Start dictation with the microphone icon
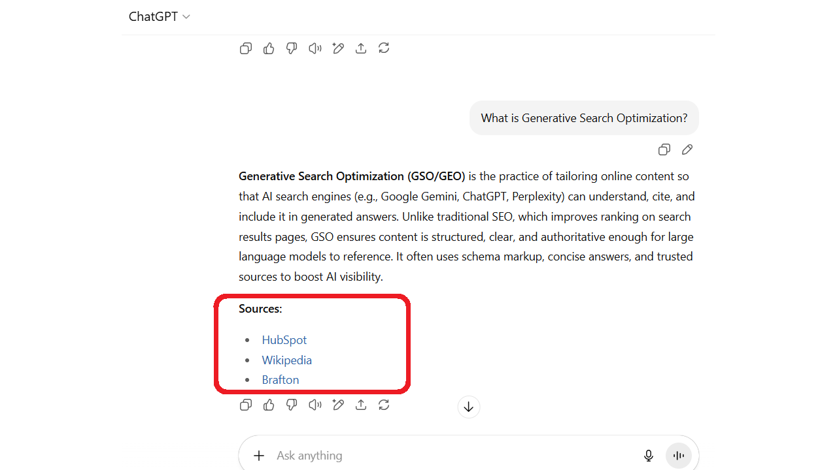 648,456
